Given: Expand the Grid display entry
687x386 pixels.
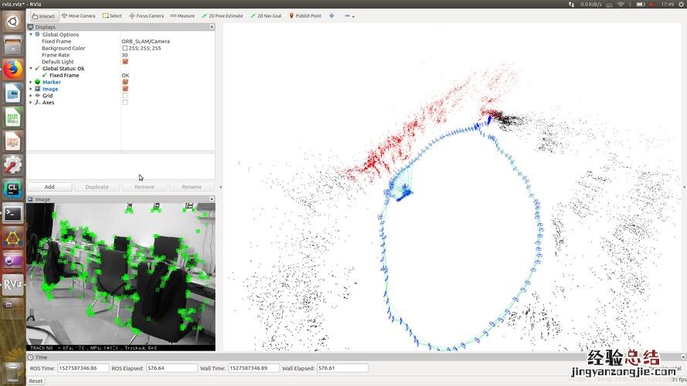Looking at the screenshot, I should (31, 96).
